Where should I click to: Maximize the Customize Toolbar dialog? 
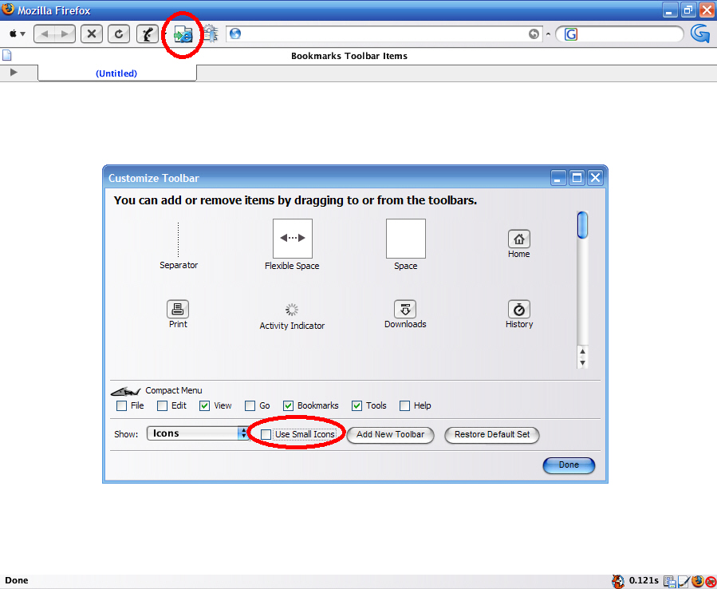click(x=577, y=177)
